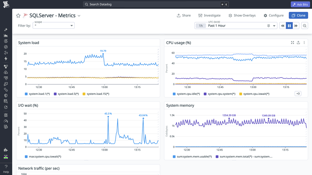Click the System load widget title
The width and height of the screenshot is (312, 175).
28,43
